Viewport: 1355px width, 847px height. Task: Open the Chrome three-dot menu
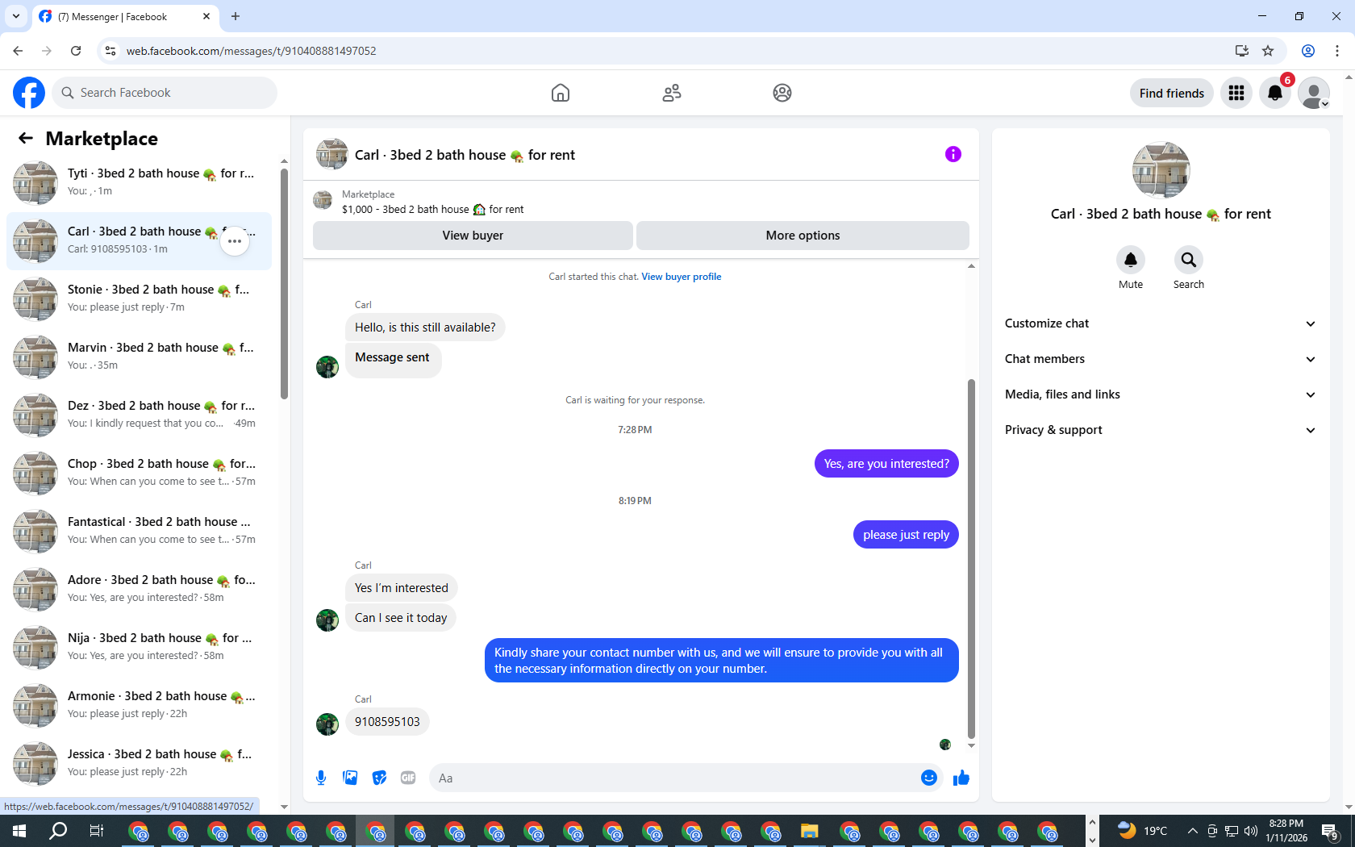(x=1337, y=51)
